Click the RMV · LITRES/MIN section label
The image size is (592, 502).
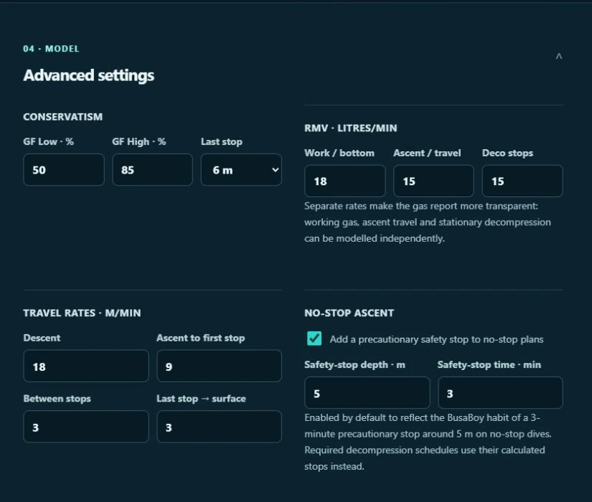(351, 128)
